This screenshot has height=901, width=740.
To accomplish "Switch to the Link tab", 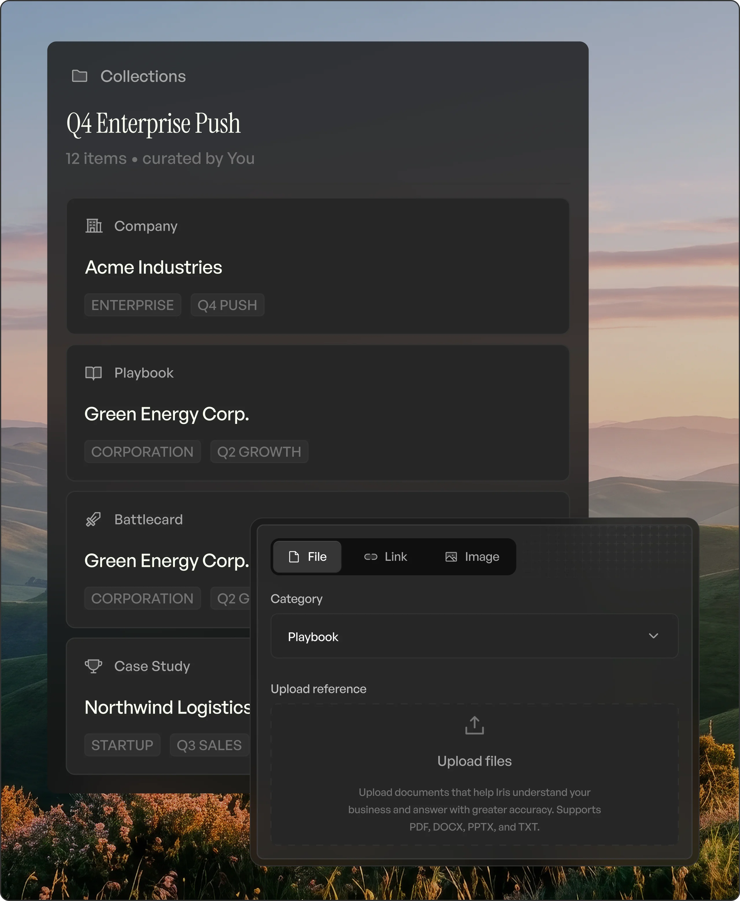I will (x=385, y=557).
